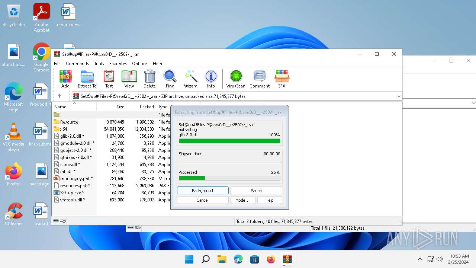Open the Extract To tool

87,79
